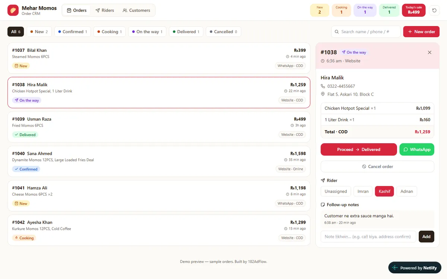The height and width of the screenshot is (279, 447).
Task: Click Confirmed badge on order #1040
Action: click(26, 169)
